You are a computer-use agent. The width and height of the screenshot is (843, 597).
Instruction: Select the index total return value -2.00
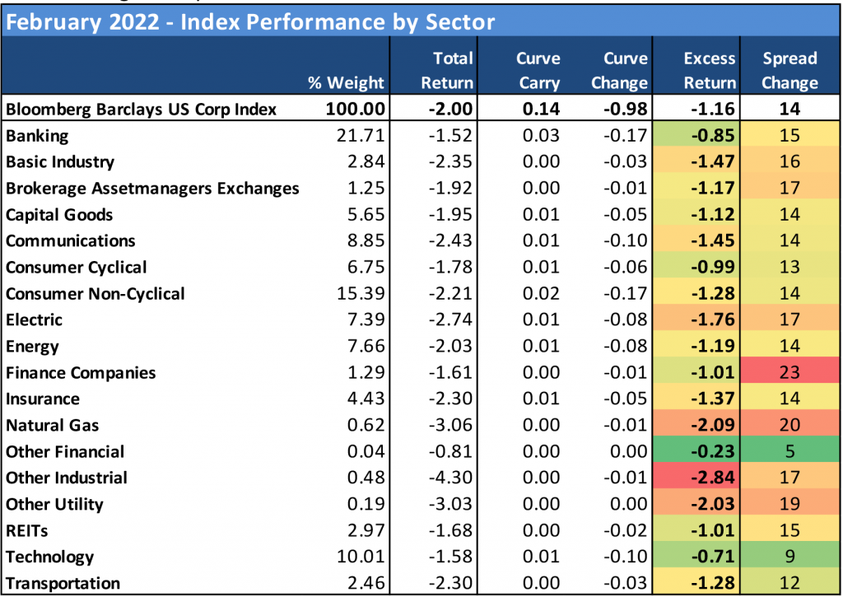coord(452,110)
